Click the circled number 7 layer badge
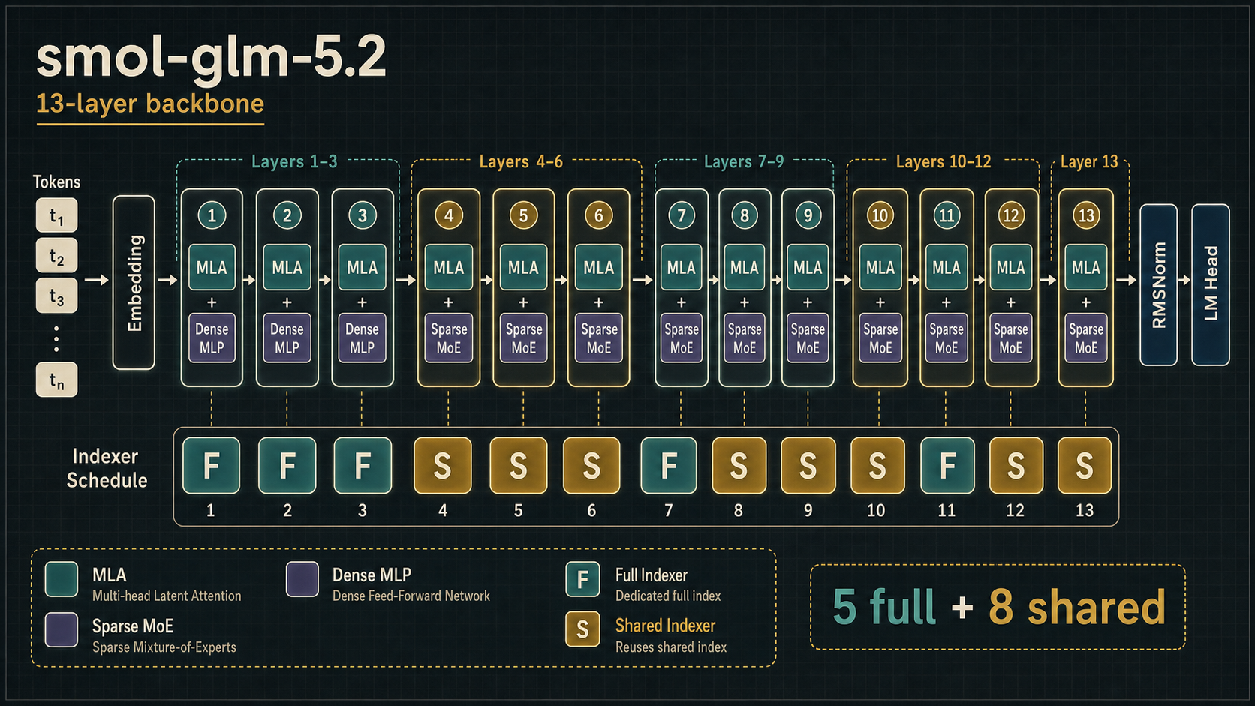 point(682,216)
